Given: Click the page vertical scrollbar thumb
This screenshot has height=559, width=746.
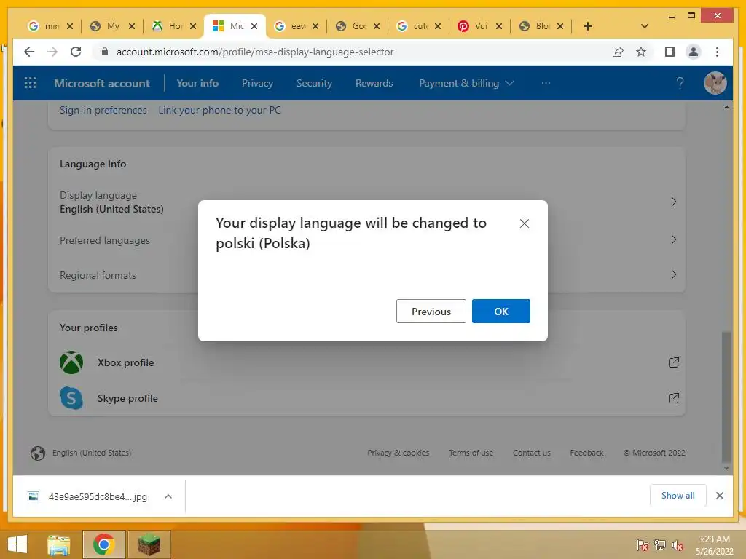Looking at the screenshot, I should (726, 397).
